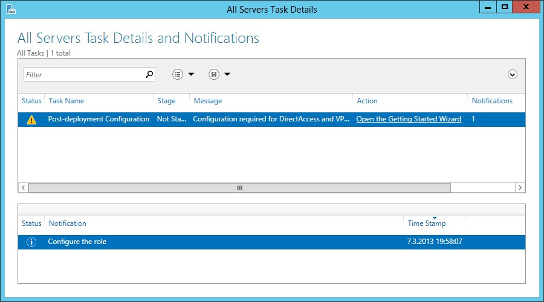Expand the circular chevron on toolbar right
This screenshot has width=544, height=302.
[x=513, y=74]
